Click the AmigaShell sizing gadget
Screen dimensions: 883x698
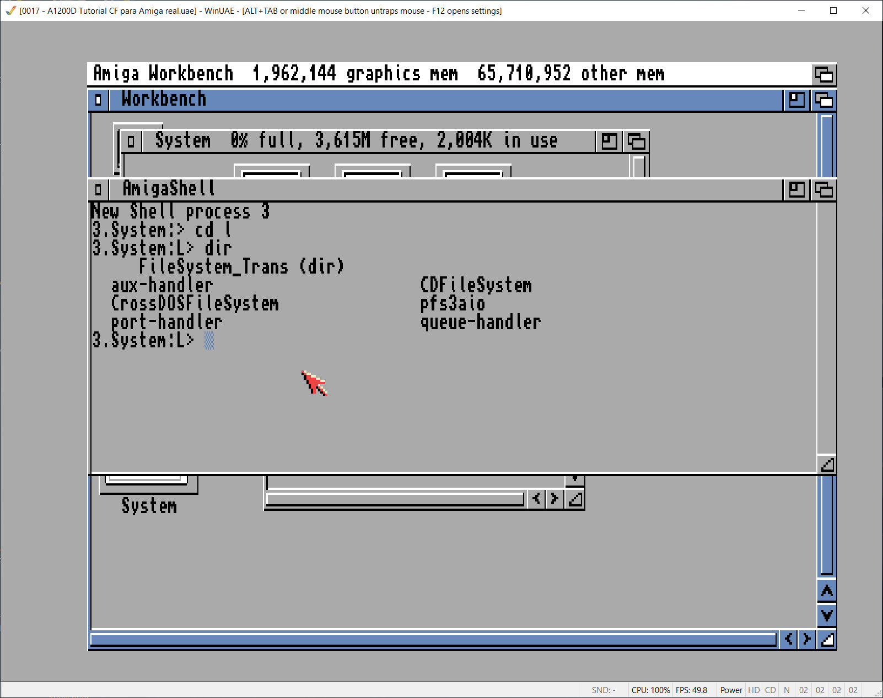827,465
